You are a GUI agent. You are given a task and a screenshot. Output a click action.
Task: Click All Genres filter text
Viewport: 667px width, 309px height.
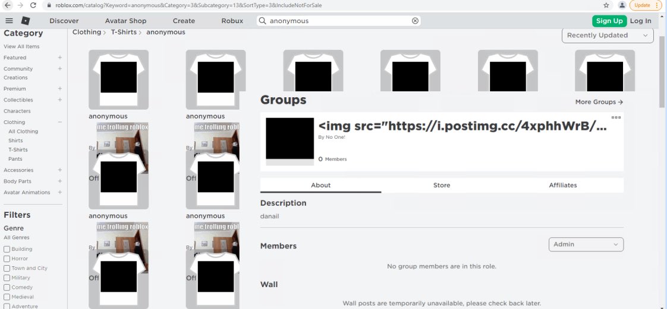point(17,237)
